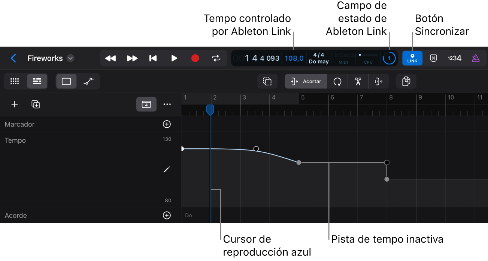Add a new track with plus icon
This screenshot has height=261, width=488.
click(x=15, y=104)
